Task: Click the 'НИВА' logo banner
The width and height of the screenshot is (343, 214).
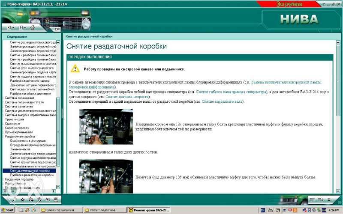Action: (x=299, y=19)
